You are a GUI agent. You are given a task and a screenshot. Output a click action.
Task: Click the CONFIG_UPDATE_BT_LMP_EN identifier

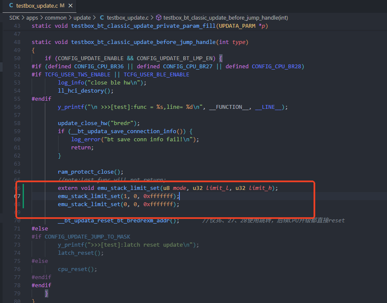point(175,58)
